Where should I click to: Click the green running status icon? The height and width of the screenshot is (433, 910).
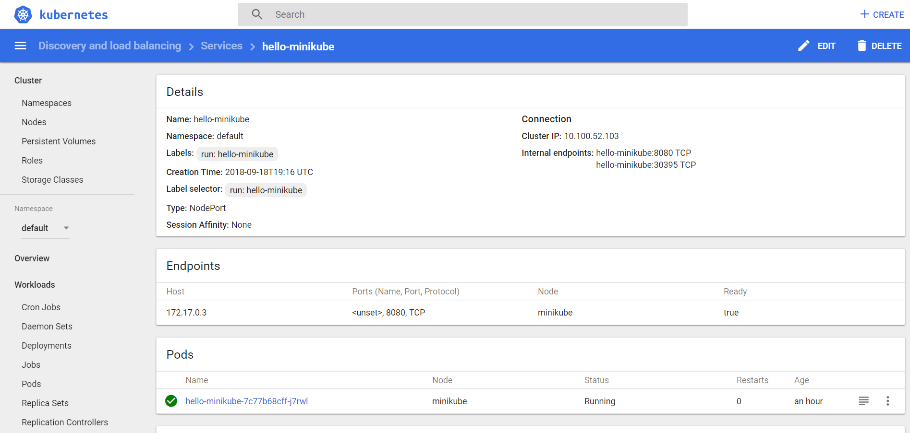(171, 401)
